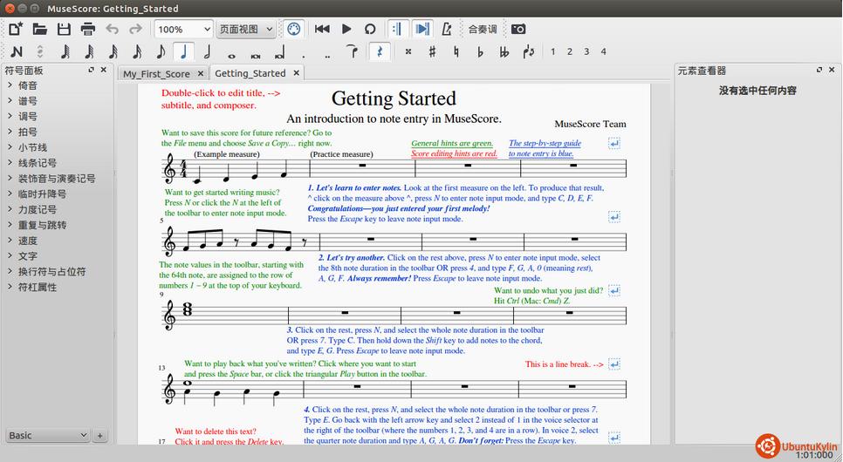Image resolution: width=843 pixels, height=462 pixels.
Task: Select the half note duration
Action: 208,51
